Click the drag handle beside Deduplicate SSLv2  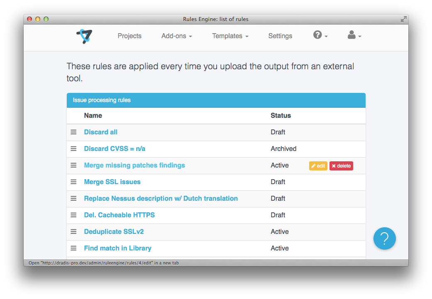pyautogui.click(x=73, y=231)
